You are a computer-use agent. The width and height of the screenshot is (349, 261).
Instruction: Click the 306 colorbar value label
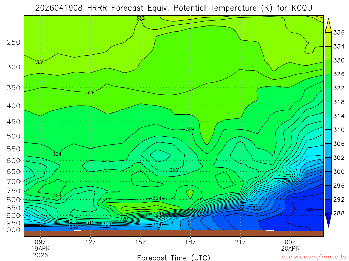tap(339, 144)
